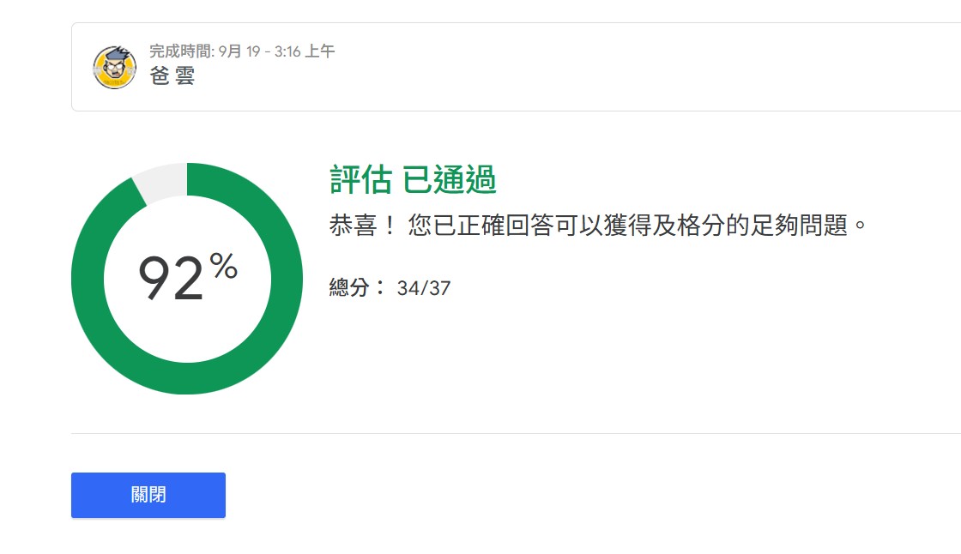
Task: Click the 34/37 score value
Action: click(x=424, y=288)
